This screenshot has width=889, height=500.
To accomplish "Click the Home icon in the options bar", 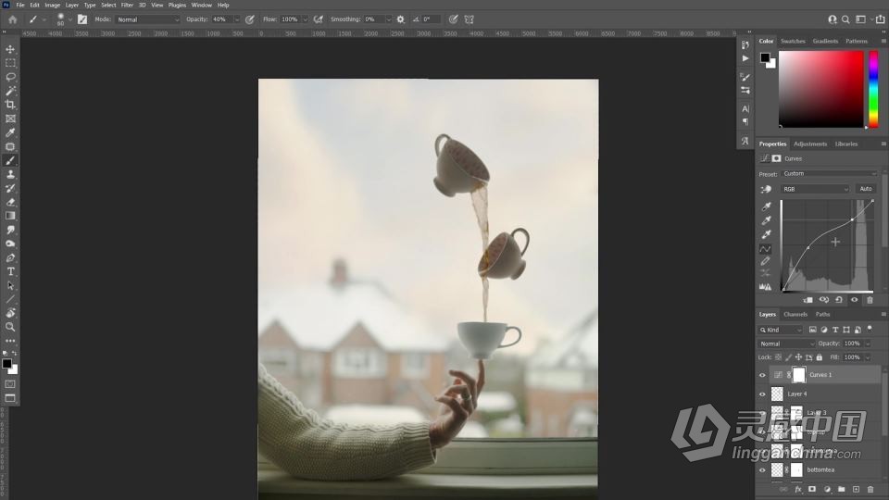I will (12, 19).
